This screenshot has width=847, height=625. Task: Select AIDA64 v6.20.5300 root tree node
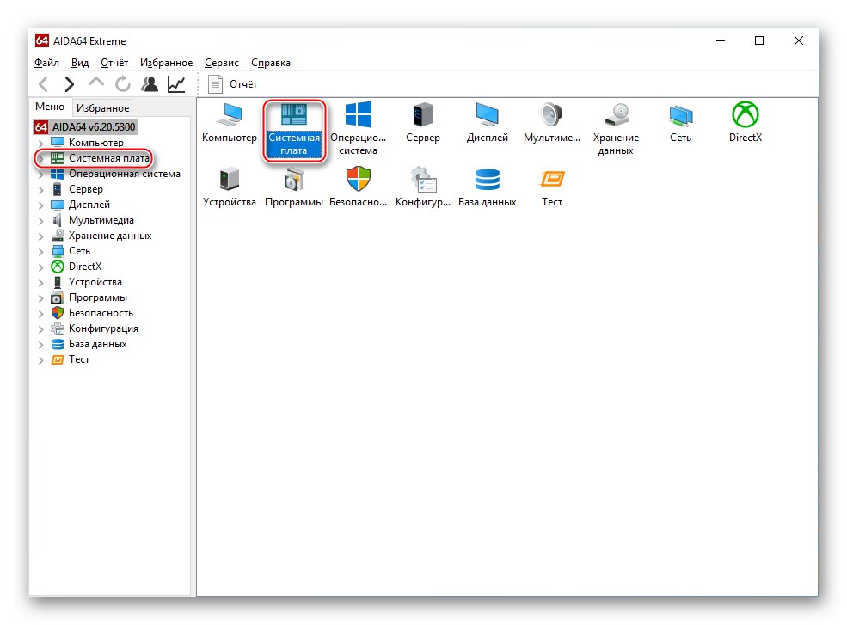87,127
